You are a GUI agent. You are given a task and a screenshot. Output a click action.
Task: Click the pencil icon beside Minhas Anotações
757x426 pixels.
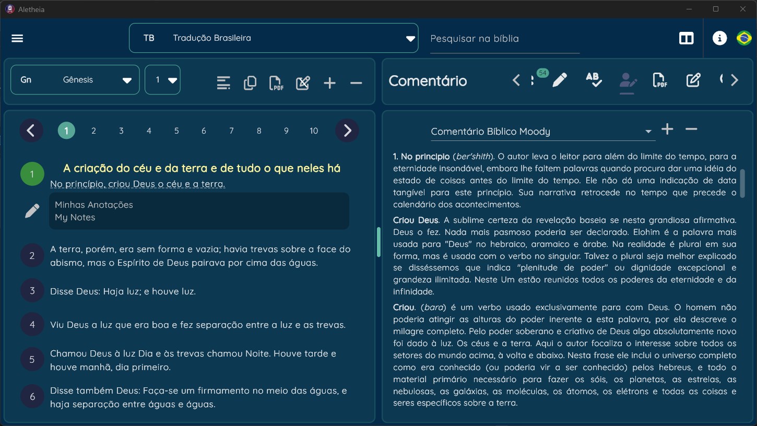[32, 211]
